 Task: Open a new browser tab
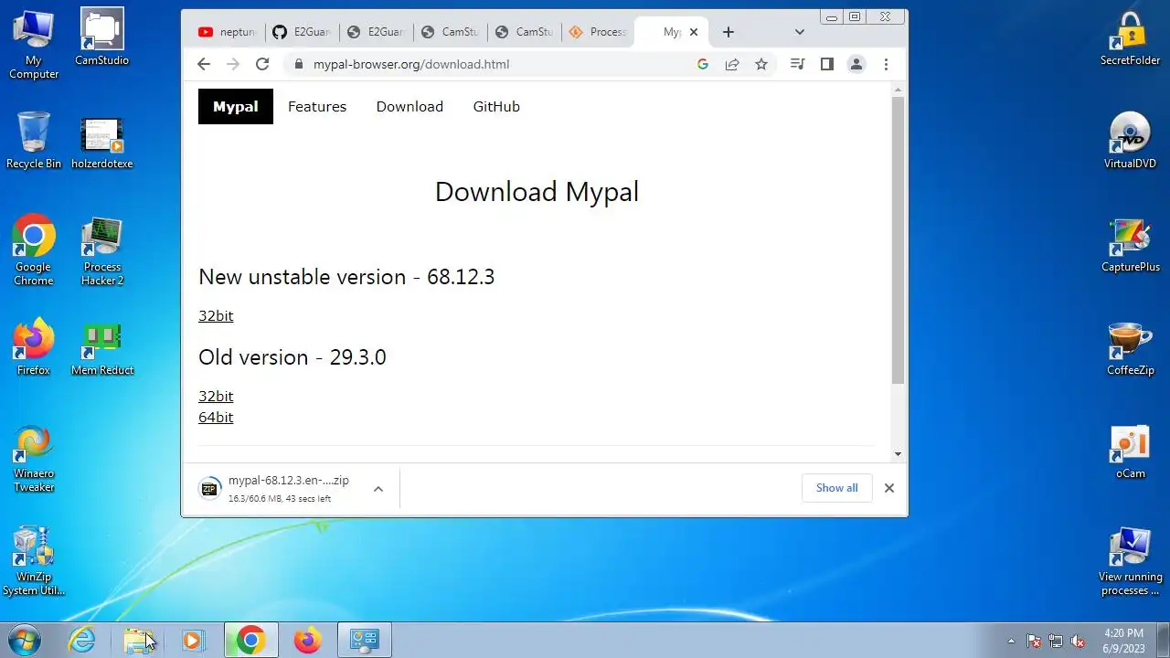click(x=728, y=32)
